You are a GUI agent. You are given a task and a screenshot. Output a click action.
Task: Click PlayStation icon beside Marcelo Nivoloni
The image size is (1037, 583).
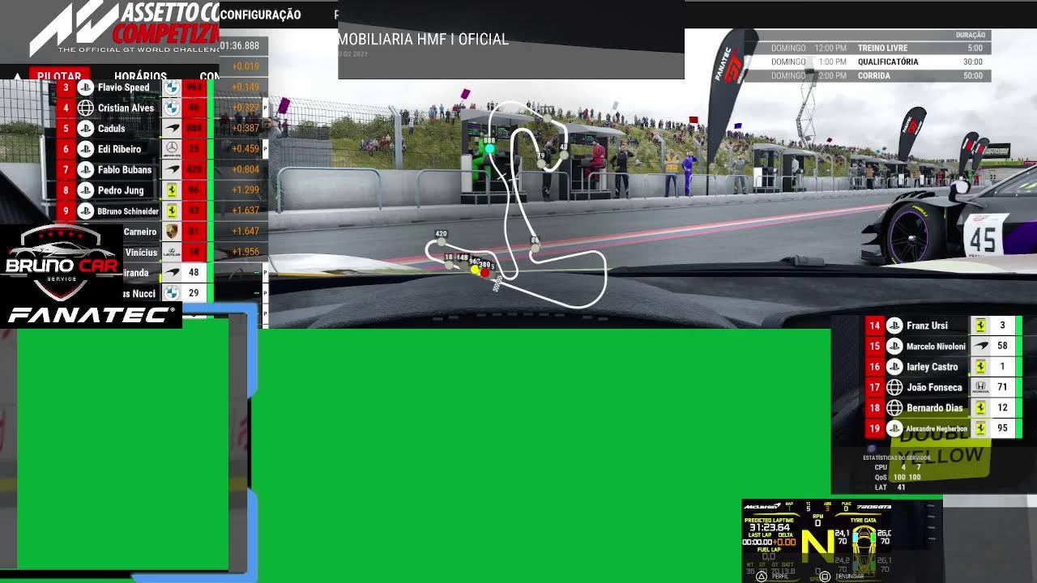pos(894,346)
